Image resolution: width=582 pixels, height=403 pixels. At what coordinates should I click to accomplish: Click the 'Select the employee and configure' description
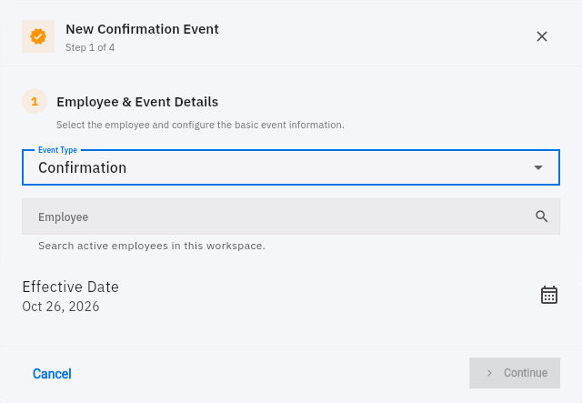200,125
